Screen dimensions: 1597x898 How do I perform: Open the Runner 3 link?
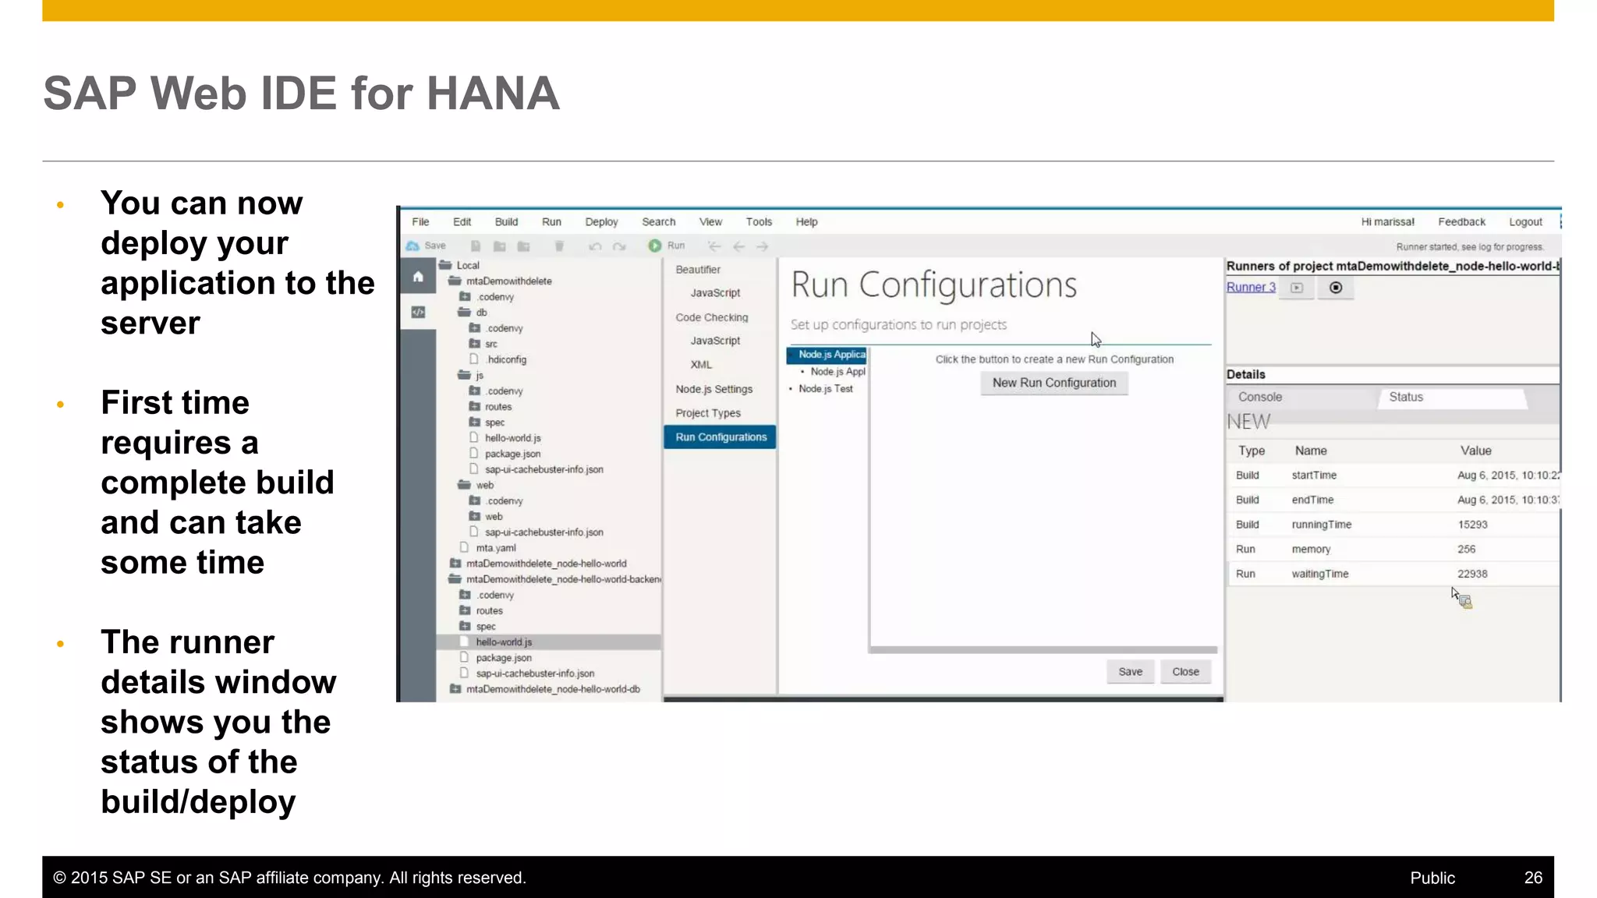click(1251, 287)
